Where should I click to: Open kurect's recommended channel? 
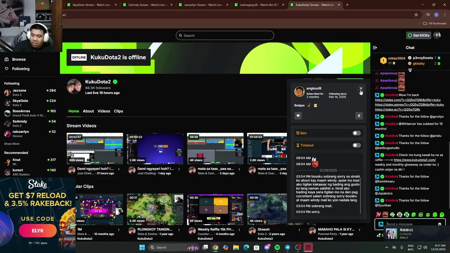30,172
